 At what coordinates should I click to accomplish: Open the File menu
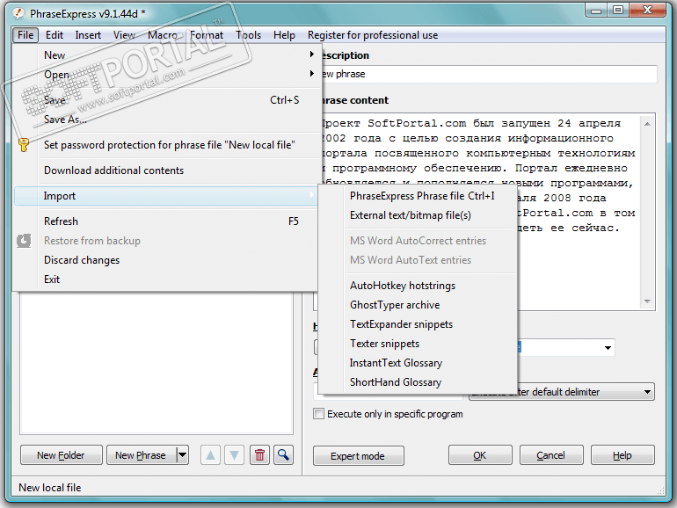point(25,35)
